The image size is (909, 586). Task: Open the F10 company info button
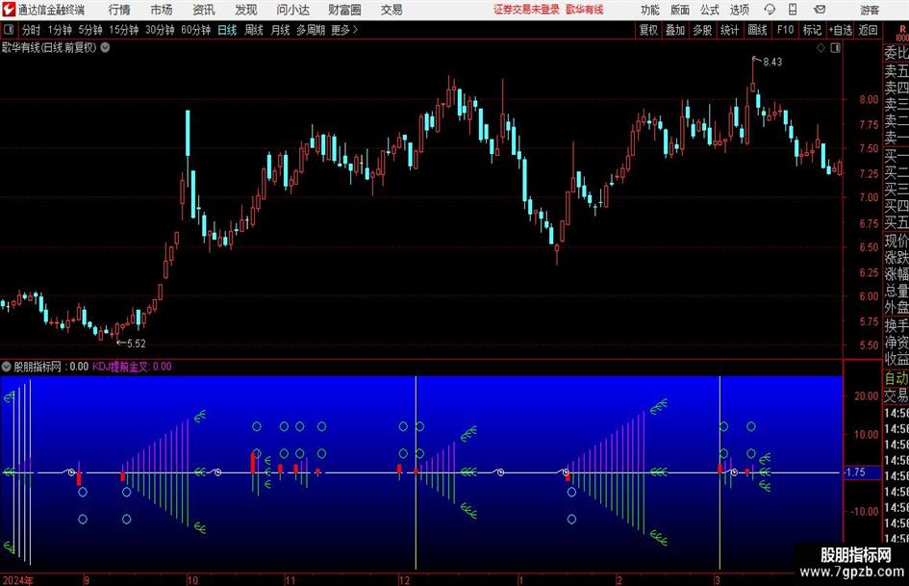click(786, 30)
